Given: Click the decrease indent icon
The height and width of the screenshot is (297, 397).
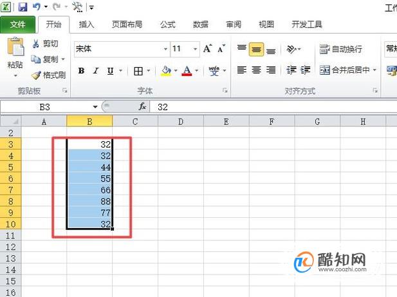Looking at the screenshot, I should 291,70.
